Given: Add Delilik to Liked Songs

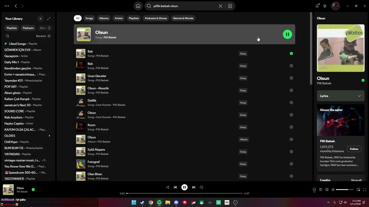Looking at the screenshot, I should point(291,103).
